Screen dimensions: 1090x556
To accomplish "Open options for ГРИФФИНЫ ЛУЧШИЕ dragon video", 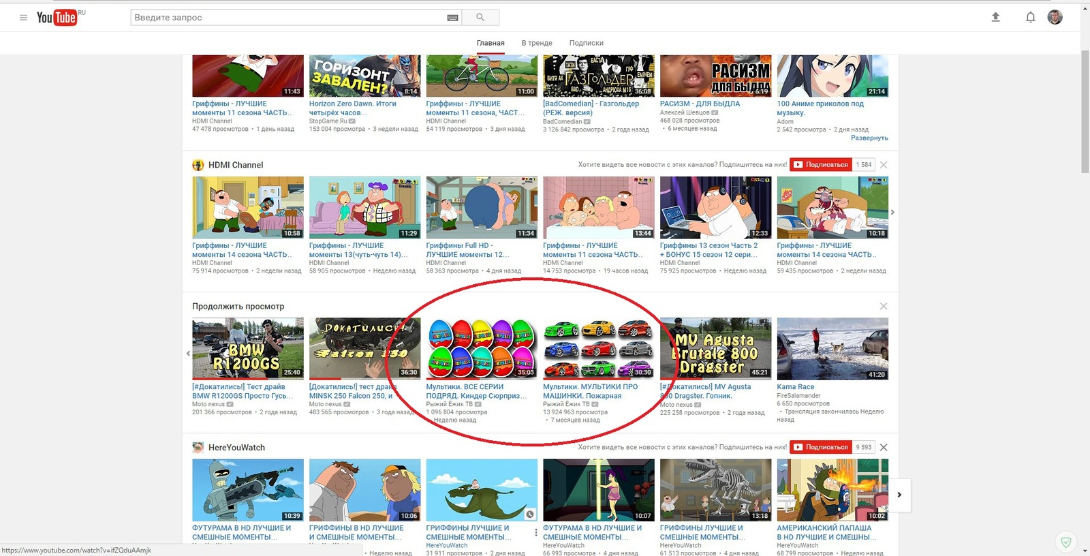I will (535, 533).
